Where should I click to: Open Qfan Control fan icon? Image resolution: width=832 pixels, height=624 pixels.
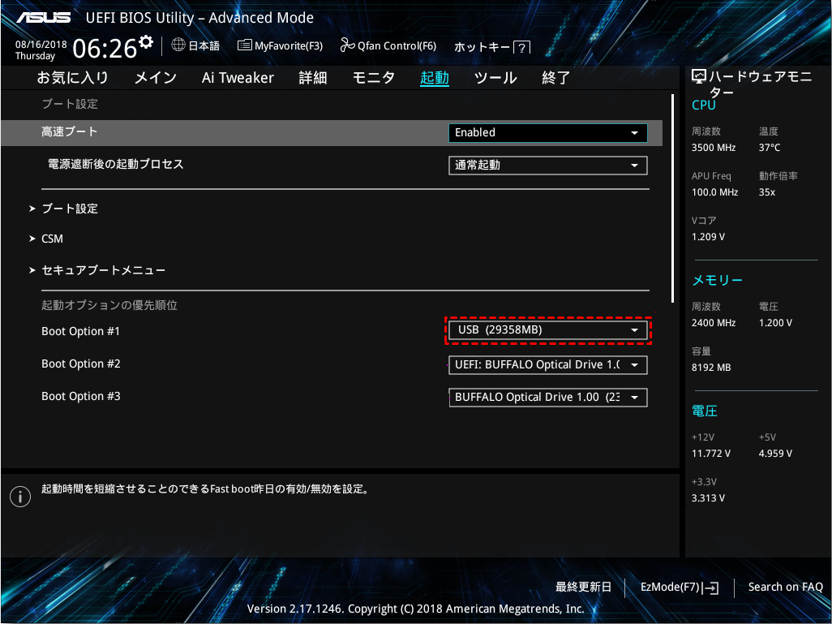click(x=348, y=45)
